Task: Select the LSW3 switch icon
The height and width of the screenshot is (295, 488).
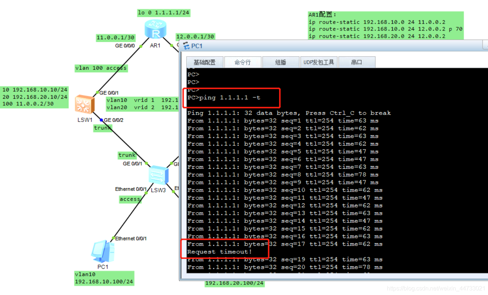Action: pos(159,176)
